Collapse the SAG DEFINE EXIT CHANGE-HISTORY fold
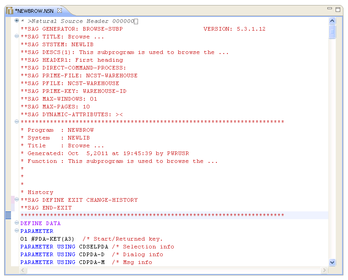The width and height of the screenshot is (348, 280). [x=17, y=199]
